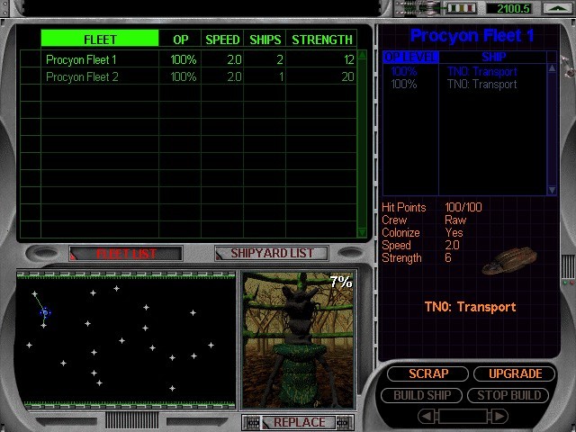Click the orange TN0: Transport ship name label
The height and width of the screenshot is (432, 576).
click(470, 307)
